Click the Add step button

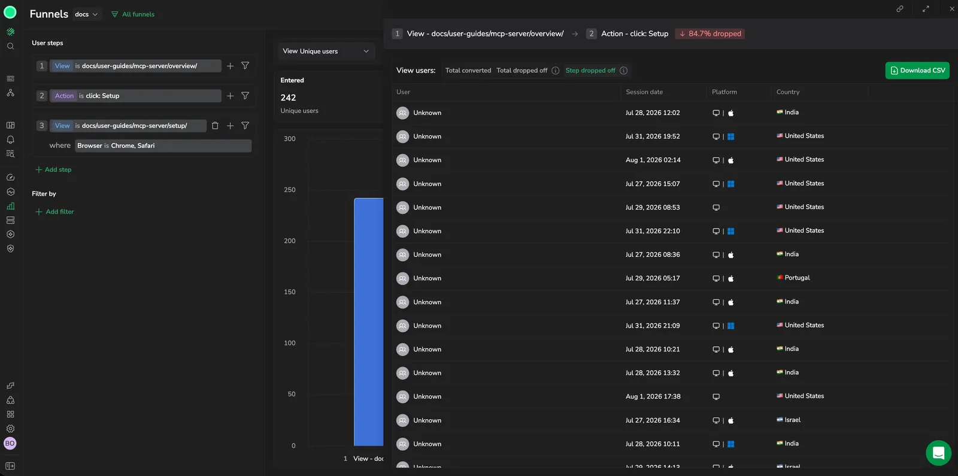pyautogui.click(x=53, y=169)
